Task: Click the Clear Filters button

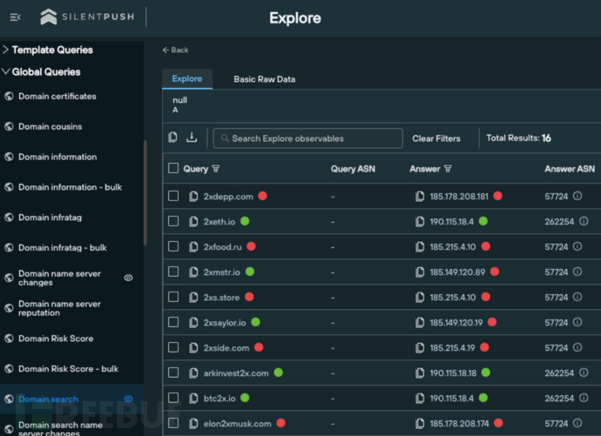Action: [x=436, y=138]
